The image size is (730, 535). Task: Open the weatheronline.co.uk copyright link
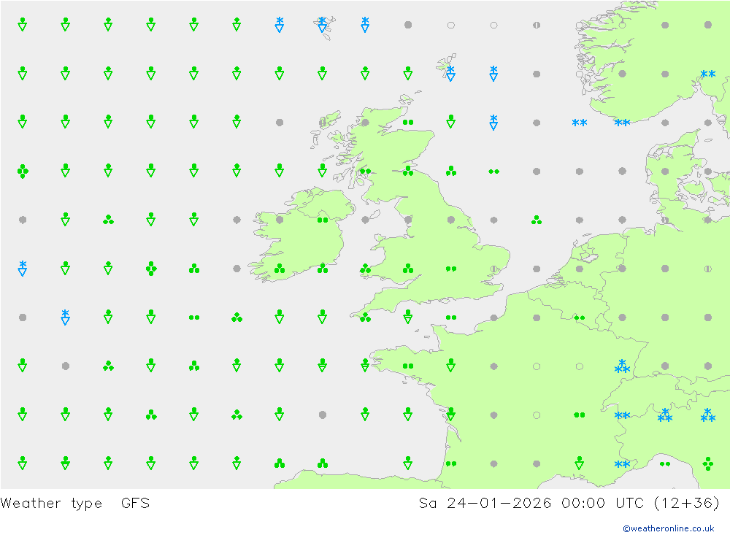[x=668, y=528]
